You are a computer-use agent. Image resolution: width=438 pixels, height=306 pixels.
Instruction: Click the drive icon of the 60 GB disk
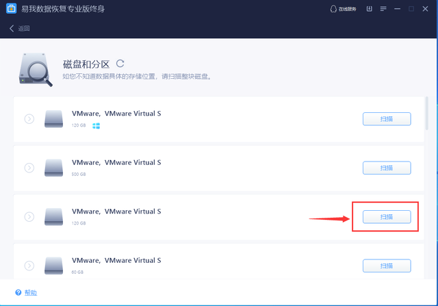coord(53,266)
